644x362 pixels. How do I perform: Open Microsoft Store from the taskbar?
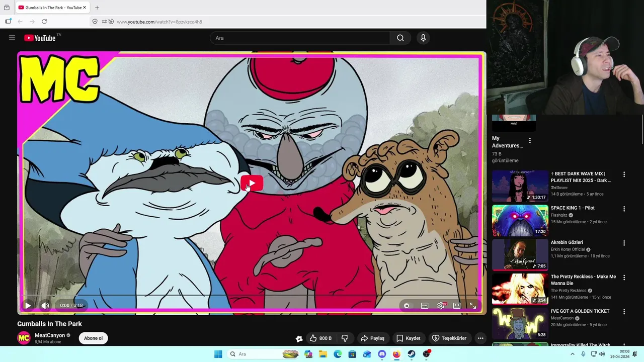point(352,354)
